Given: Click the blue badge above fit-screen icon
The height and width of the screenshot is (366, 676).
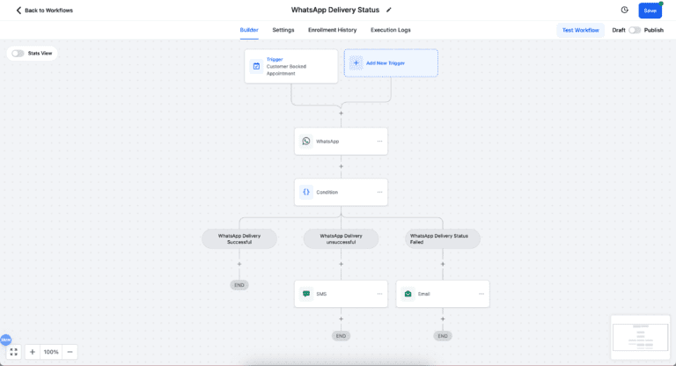Looking at the screenshot, I should pos(5,340).
